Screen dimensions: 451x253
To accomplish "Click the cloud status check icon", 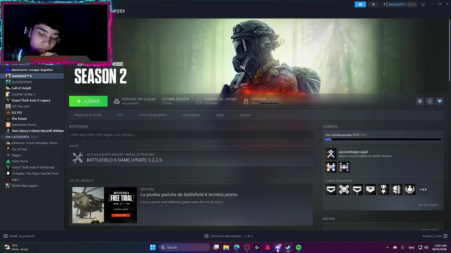I will 117,101.
